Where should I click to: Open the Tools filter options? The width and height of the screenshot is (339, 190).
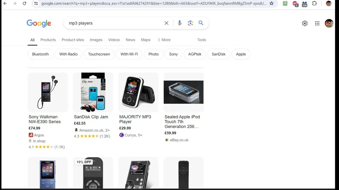pyautogui.click(x=202, y=40)
